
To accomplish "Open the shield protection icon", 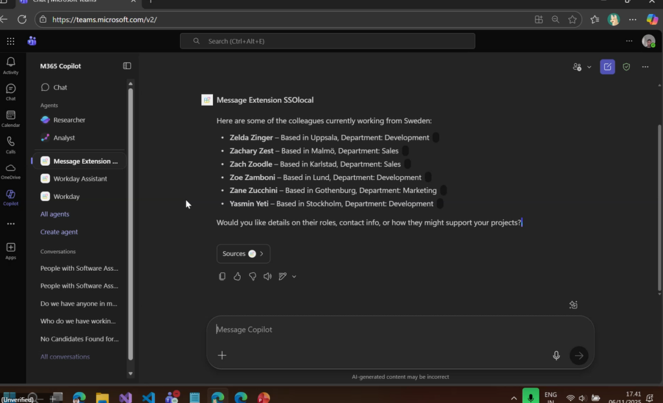I will (626, 67).
